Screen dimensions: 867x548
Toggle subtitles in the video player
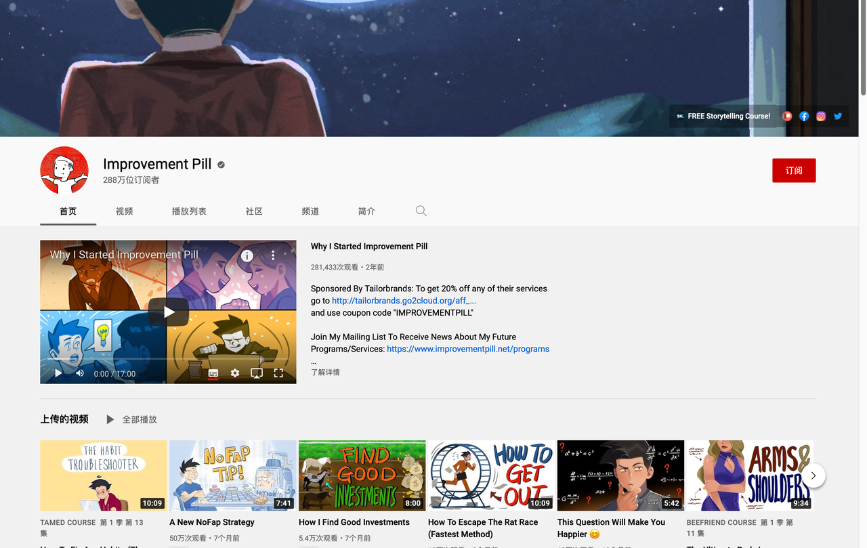click(x=213, y=373)
